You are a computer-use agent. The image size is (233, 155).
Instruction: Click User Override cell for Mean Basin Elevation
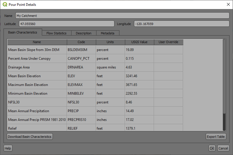click(169, 76)
